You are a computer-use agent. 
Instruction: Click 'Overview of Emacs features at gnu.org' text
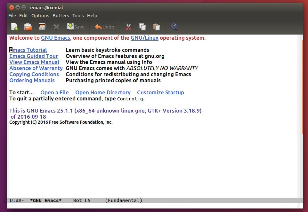point(115,56)
